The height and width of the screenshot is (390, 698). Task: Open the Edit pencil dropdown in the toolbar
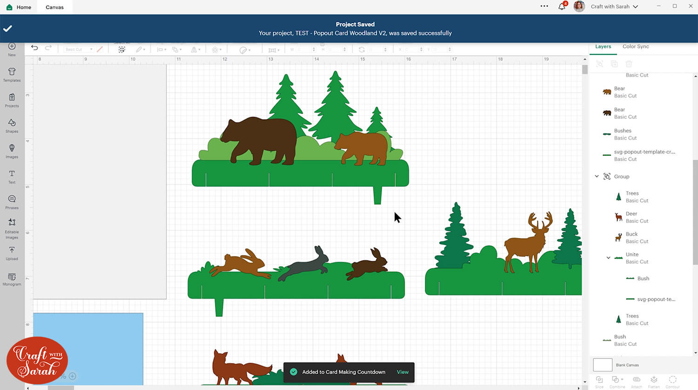tap(140, 49)
